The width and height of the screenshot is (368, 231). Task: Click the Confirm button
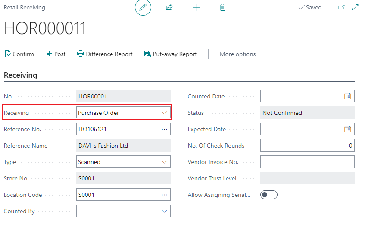[x=19, y=54]
